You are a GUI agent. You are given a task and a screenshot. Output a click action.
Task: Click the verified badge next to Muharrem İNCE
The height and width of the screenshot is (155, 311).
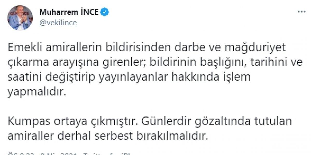pyautogui.click(x=105, y=11)
